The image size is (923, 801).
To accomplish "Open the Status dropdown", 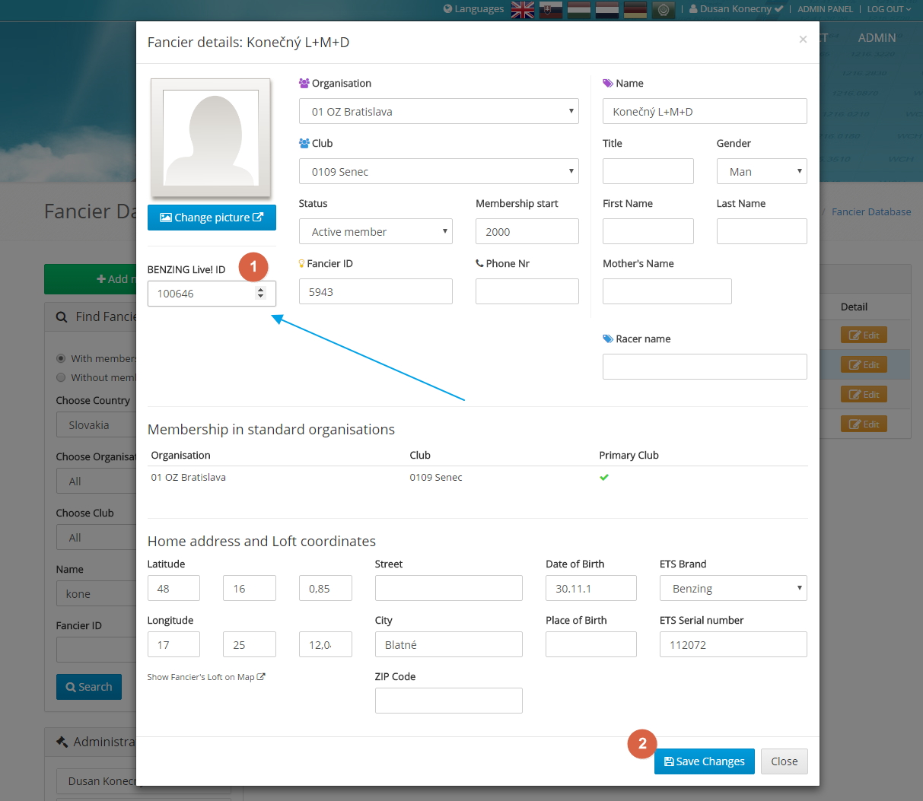I will [375, 231].
